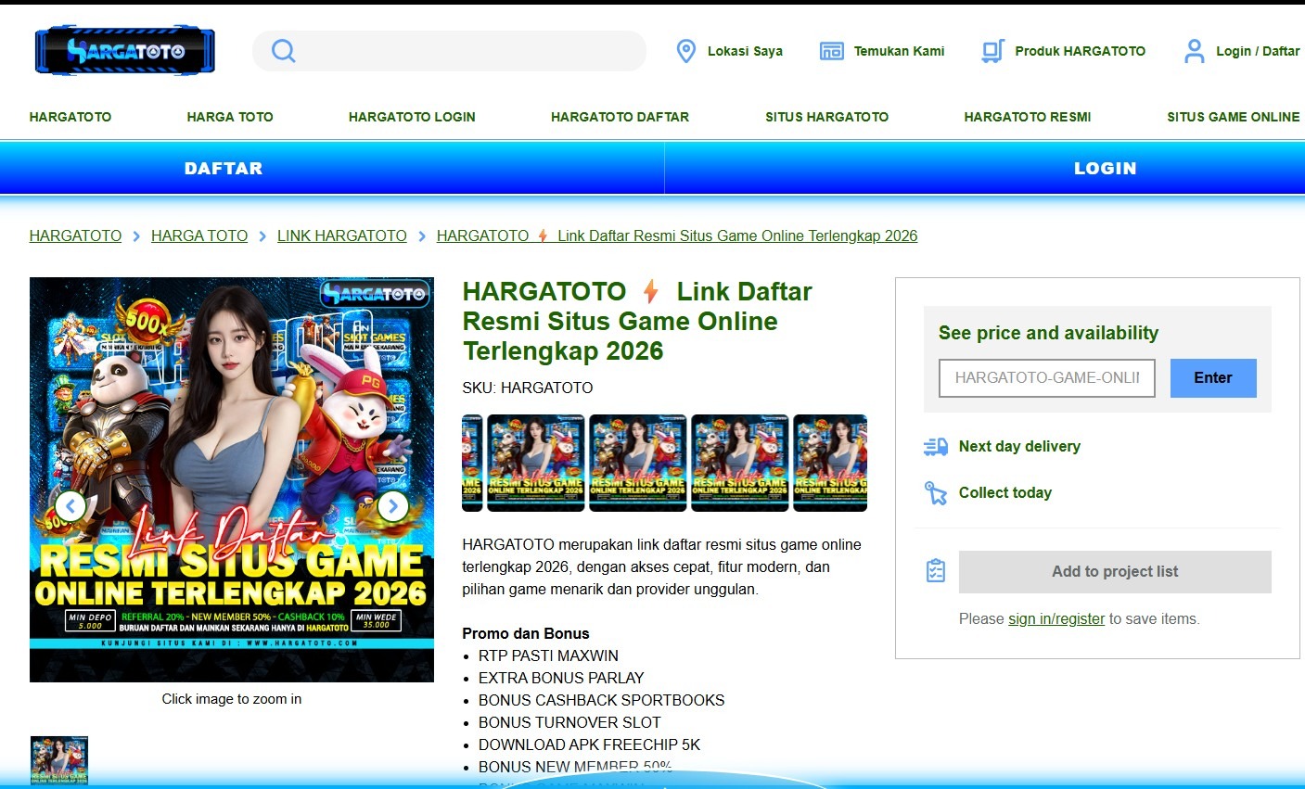Click the Click image to zoom in caption
Screen dimensions: 1305x789
point(232,699)
